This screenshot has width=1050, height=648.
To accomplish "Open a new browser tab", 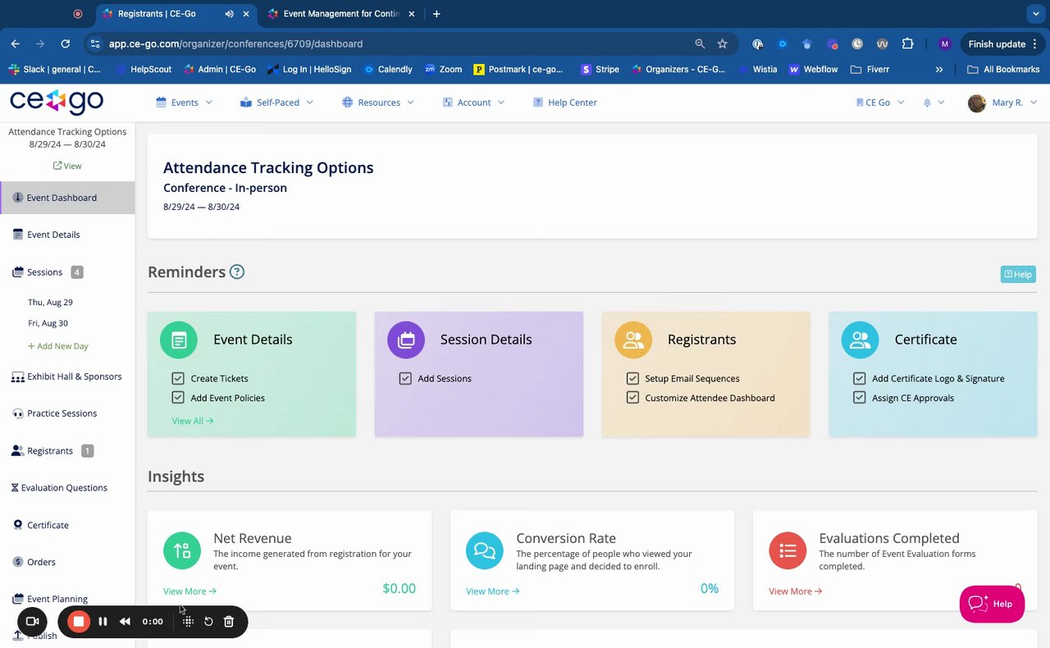I will click(436, 14).
